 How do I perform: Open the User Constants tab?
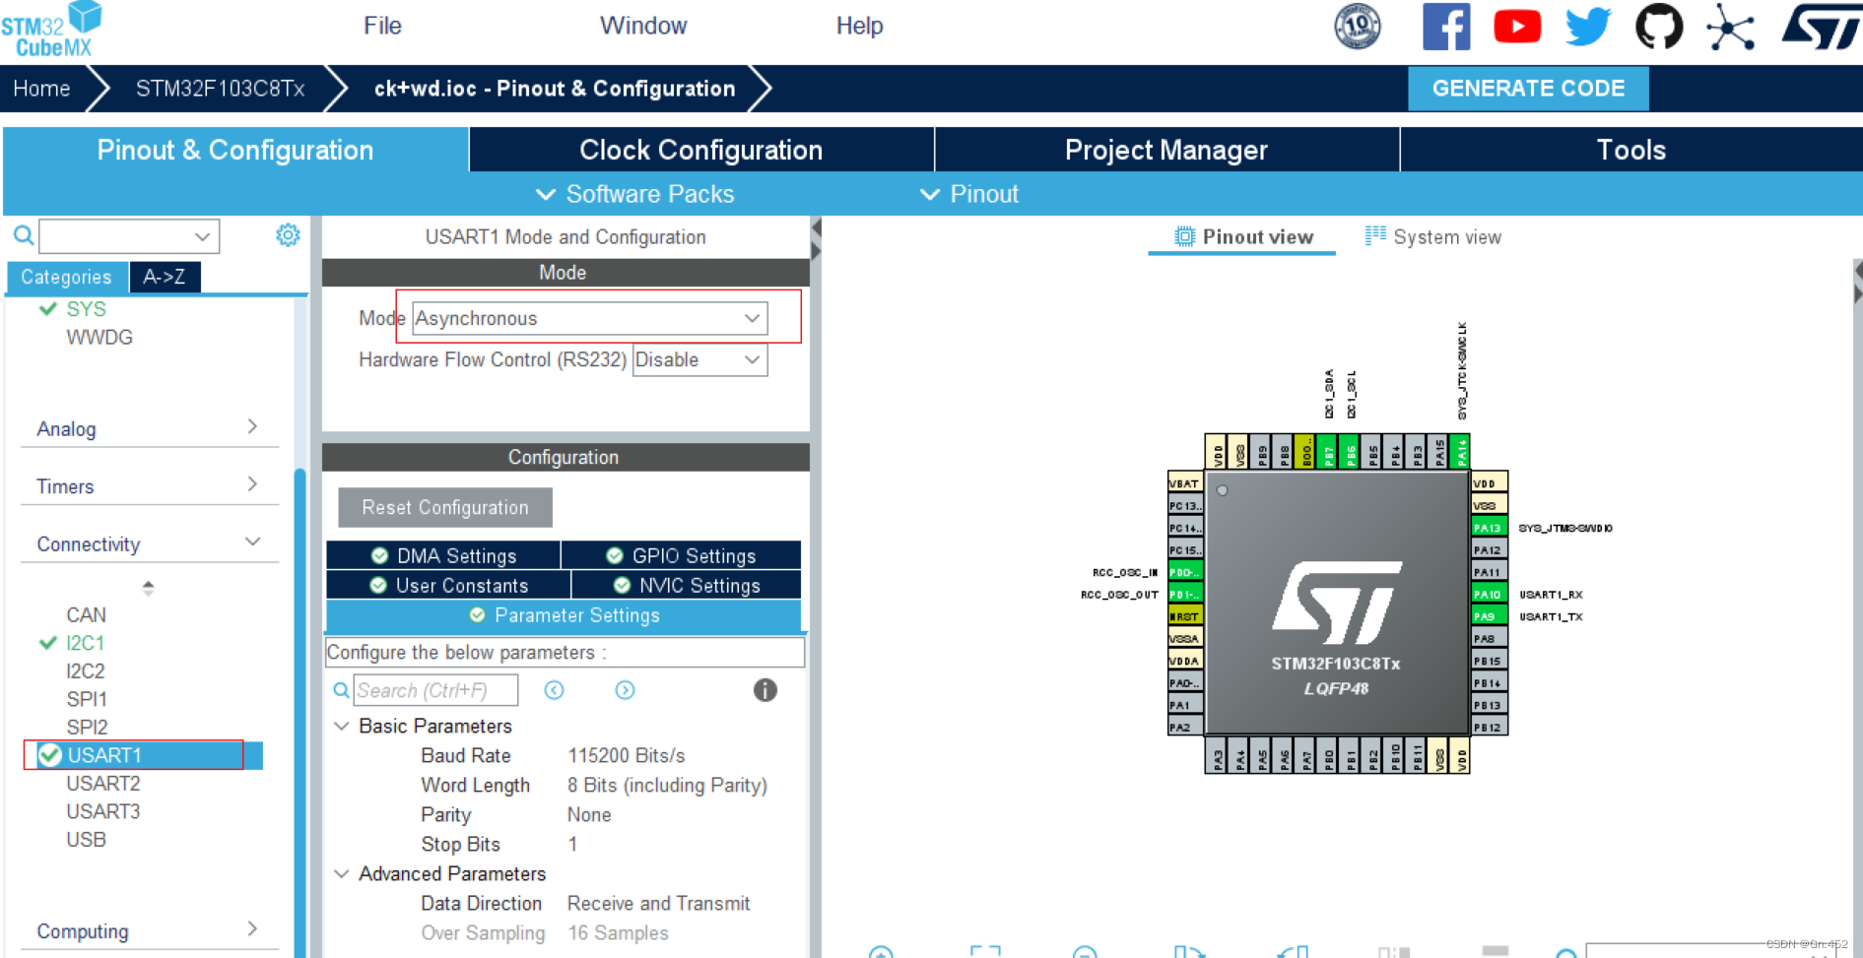coord(448,585)
